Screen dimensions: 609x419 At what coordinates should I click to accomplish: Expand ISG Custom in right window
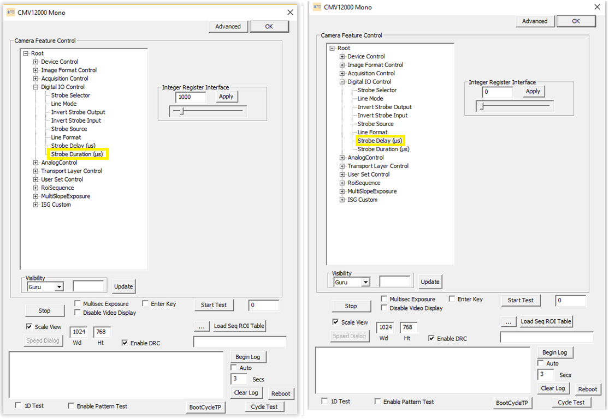(342, 200)
